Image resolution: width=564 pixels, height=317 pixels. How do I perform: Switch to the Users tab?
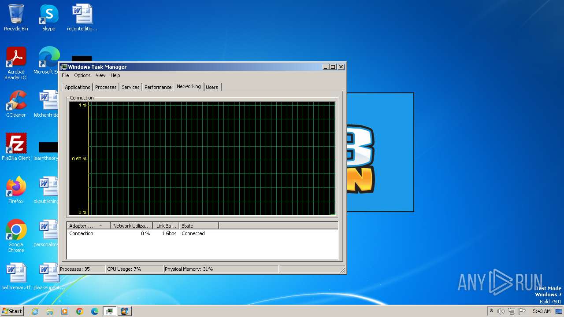212,87
